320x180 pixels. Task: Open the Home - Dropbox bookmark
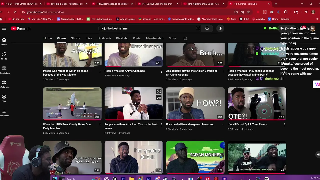pos(279,19)
